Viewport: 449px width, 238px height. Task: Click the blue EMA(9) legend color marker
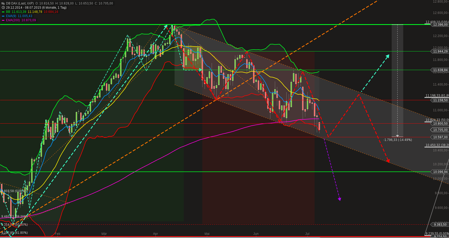[x=3, y=16]
